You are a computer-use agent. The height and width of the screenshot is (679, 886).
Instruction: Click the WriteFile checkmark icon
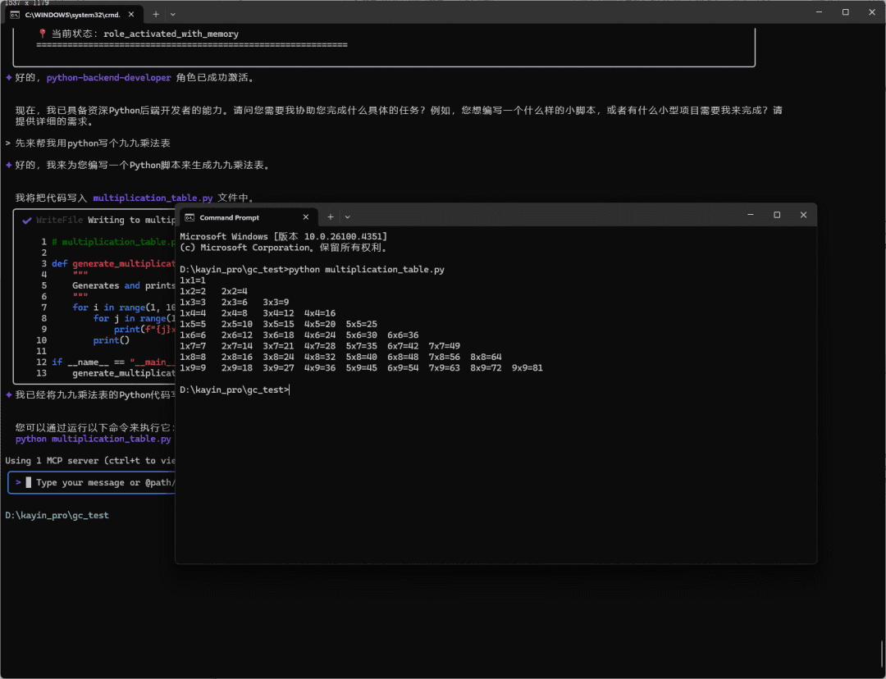click(x=26, y=221)
